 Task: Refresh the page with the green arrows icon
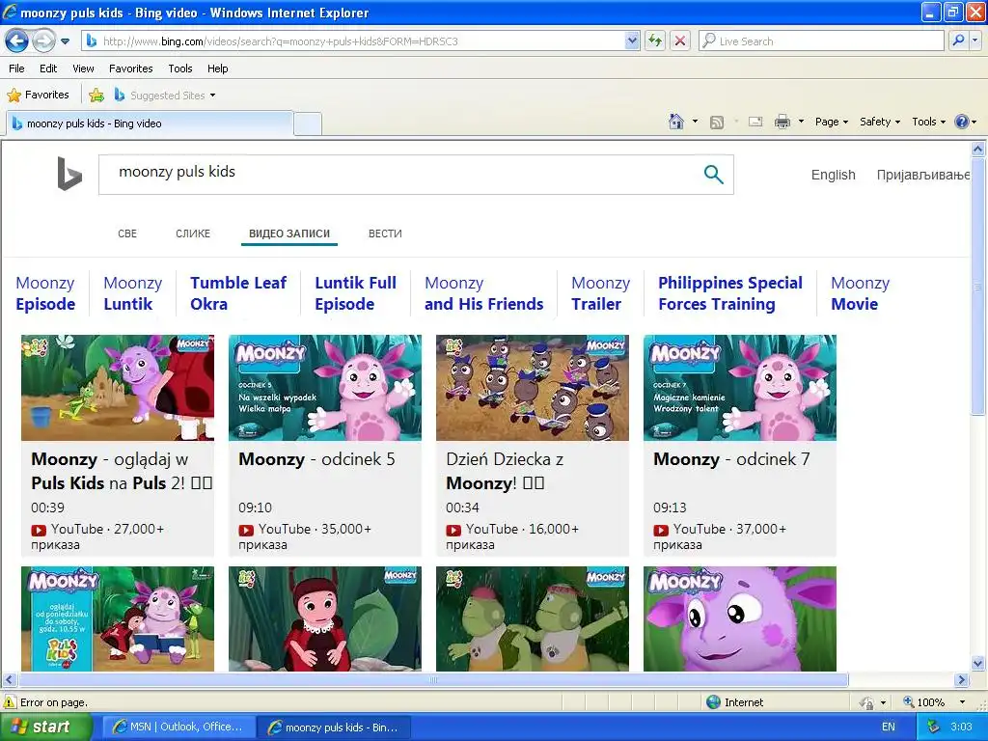655,41
